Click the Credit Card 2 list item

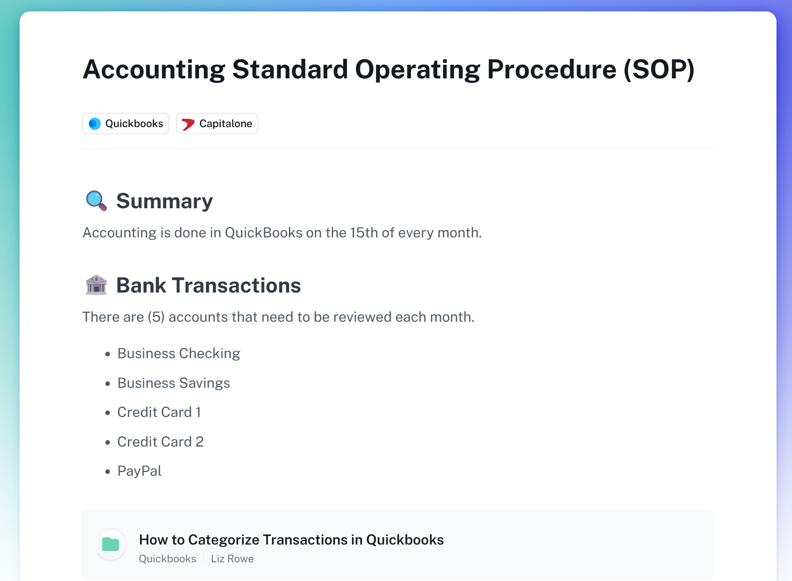click(160, 442)
